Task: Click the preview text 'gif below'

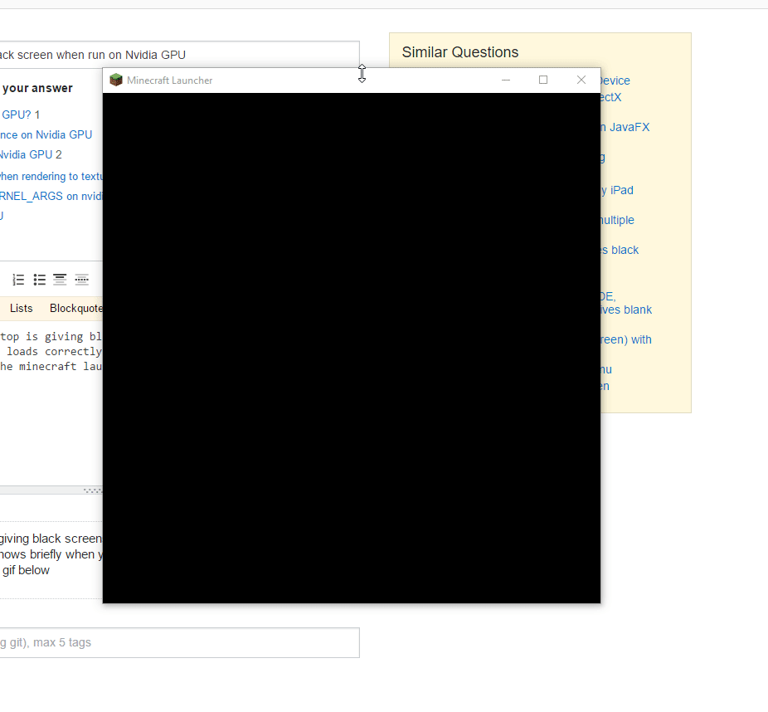Action: (x=26, y=570)
